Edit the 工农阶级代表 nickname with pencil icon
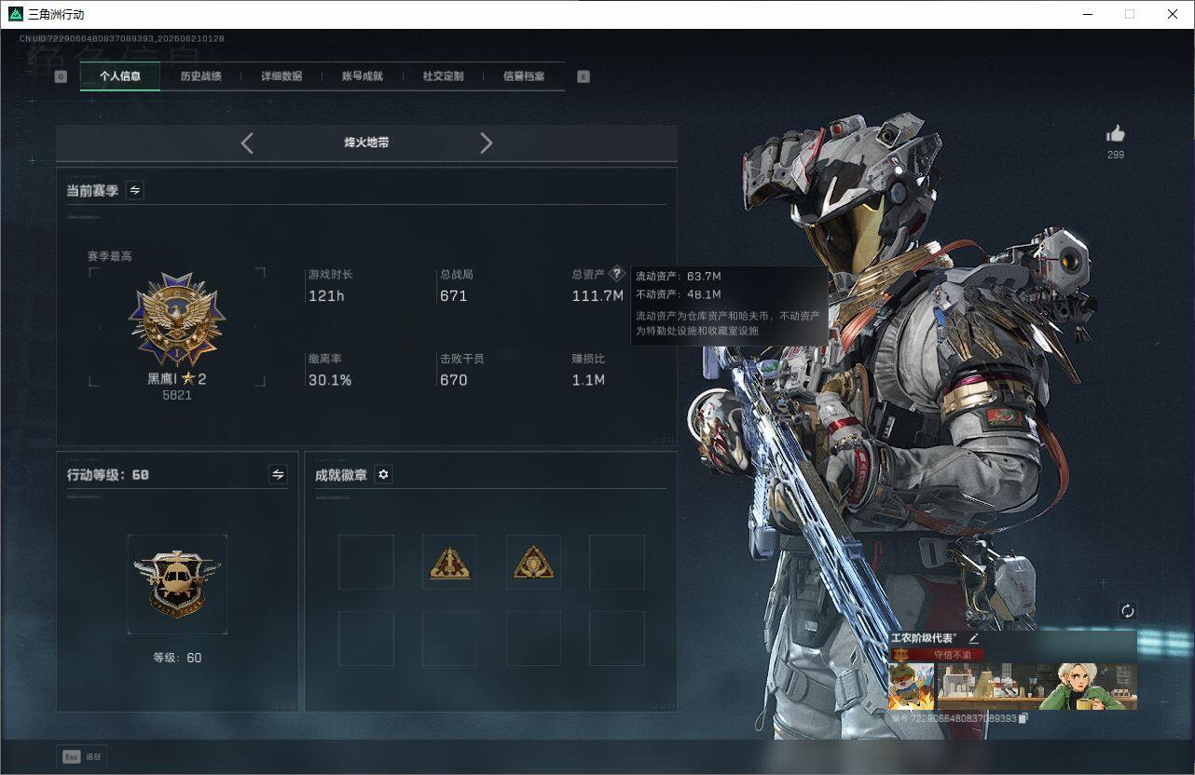 click(x=973, y=638)
